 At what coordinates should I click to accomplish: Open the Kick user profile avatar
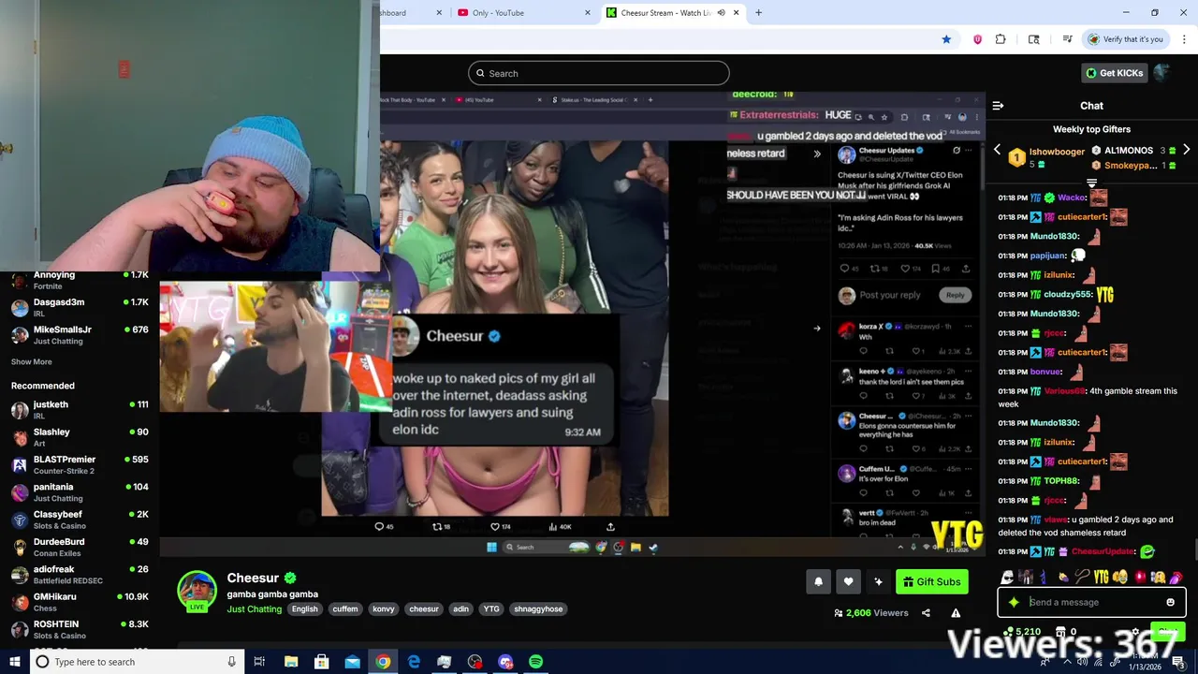click(x=1161, y=73)
